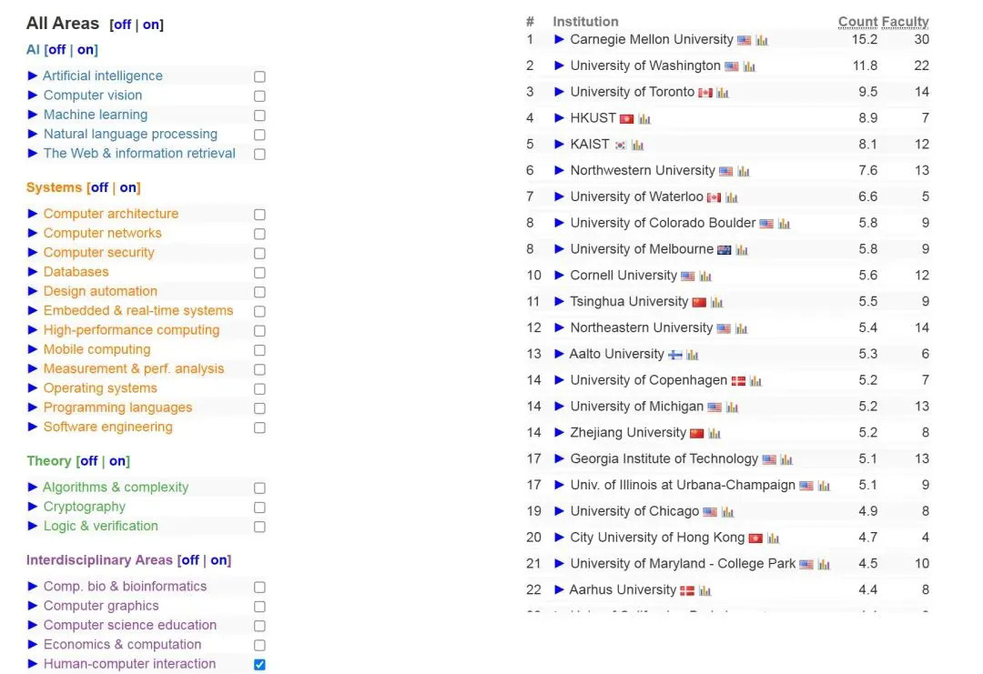Expand the University of Melbourne row
The width and height of the screenshot is (983, 674).
(x=560, y=250)
